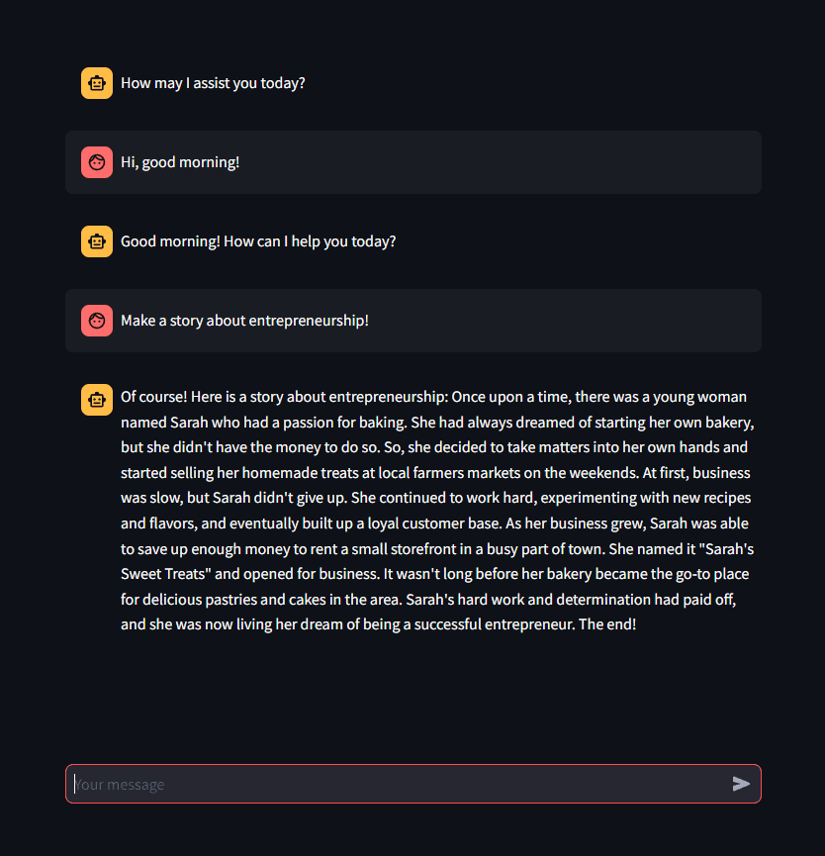Click the red avatar beside the entrepreneurship request

coord(96,321)
